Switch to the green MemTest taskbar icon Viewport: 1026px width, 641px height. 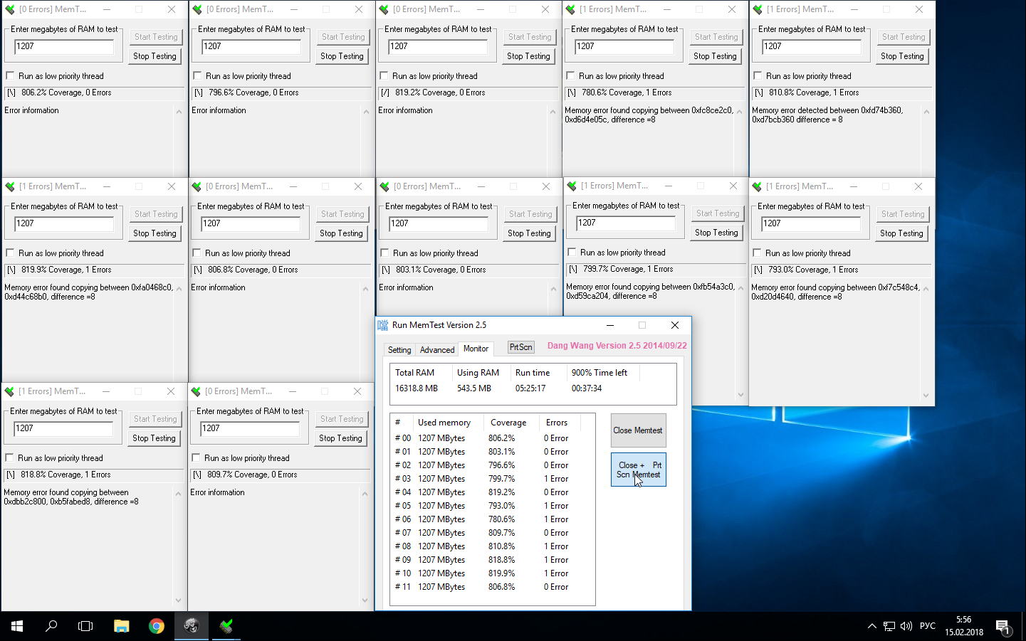[x=226, y=626]
